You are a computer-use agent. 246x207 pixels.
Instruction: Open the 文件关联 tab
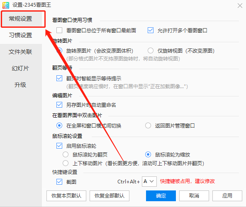click(21, 52)
